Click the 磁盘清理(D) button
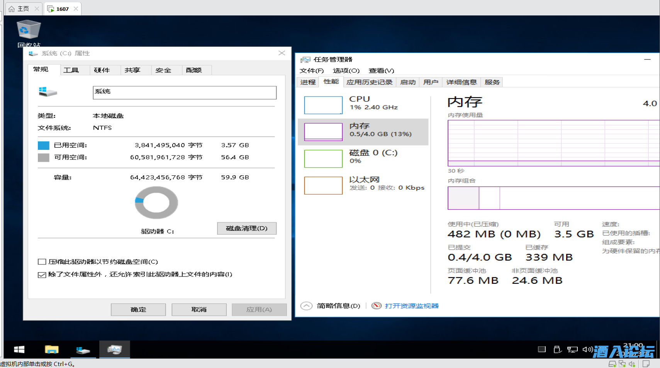This screenshot has width=660, height=368. [x=246, y=228]
